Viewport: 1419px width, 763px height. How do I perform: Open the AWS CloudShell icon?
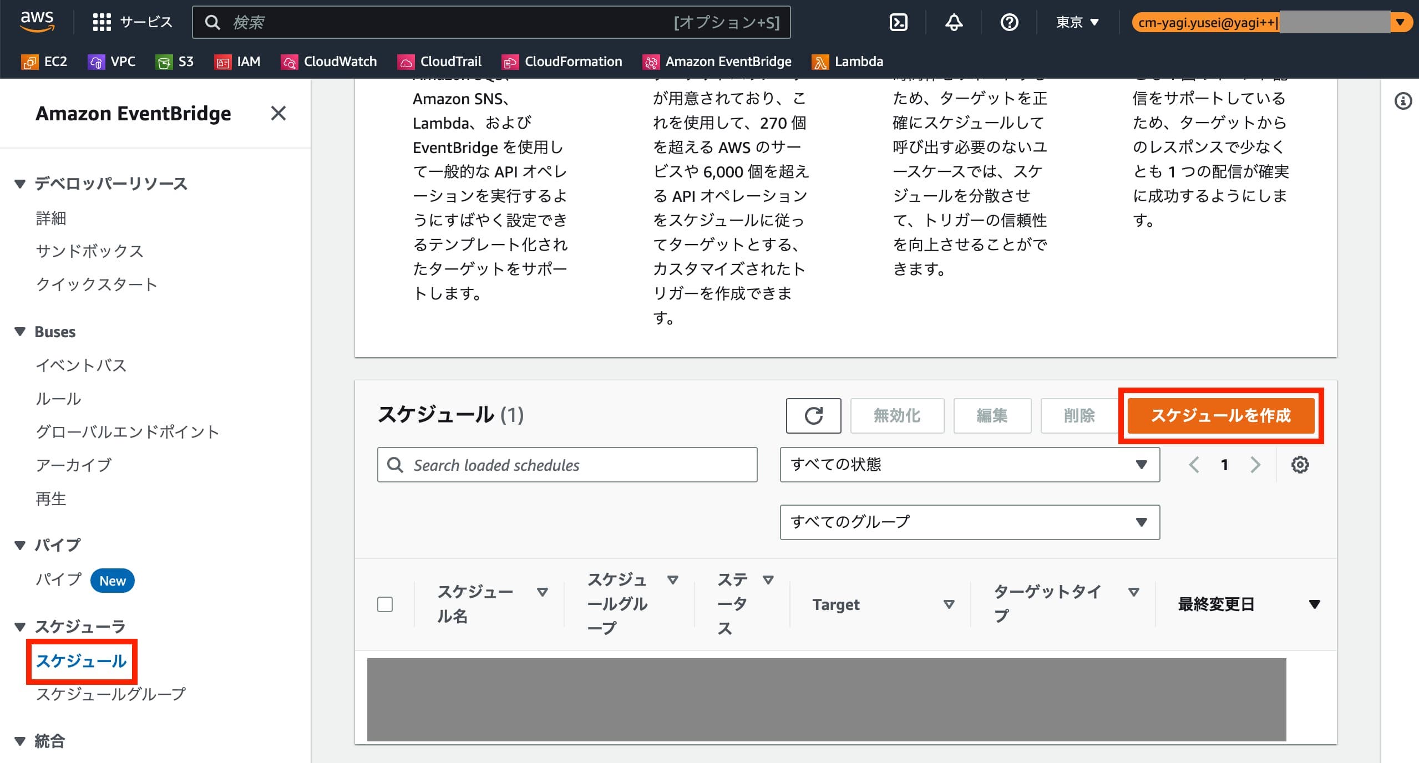coord(898,22)
